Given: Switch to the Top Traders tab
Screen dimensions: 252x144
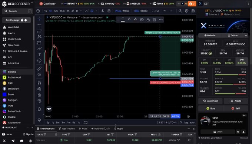Looking at the screenshot, I should 67,128.
